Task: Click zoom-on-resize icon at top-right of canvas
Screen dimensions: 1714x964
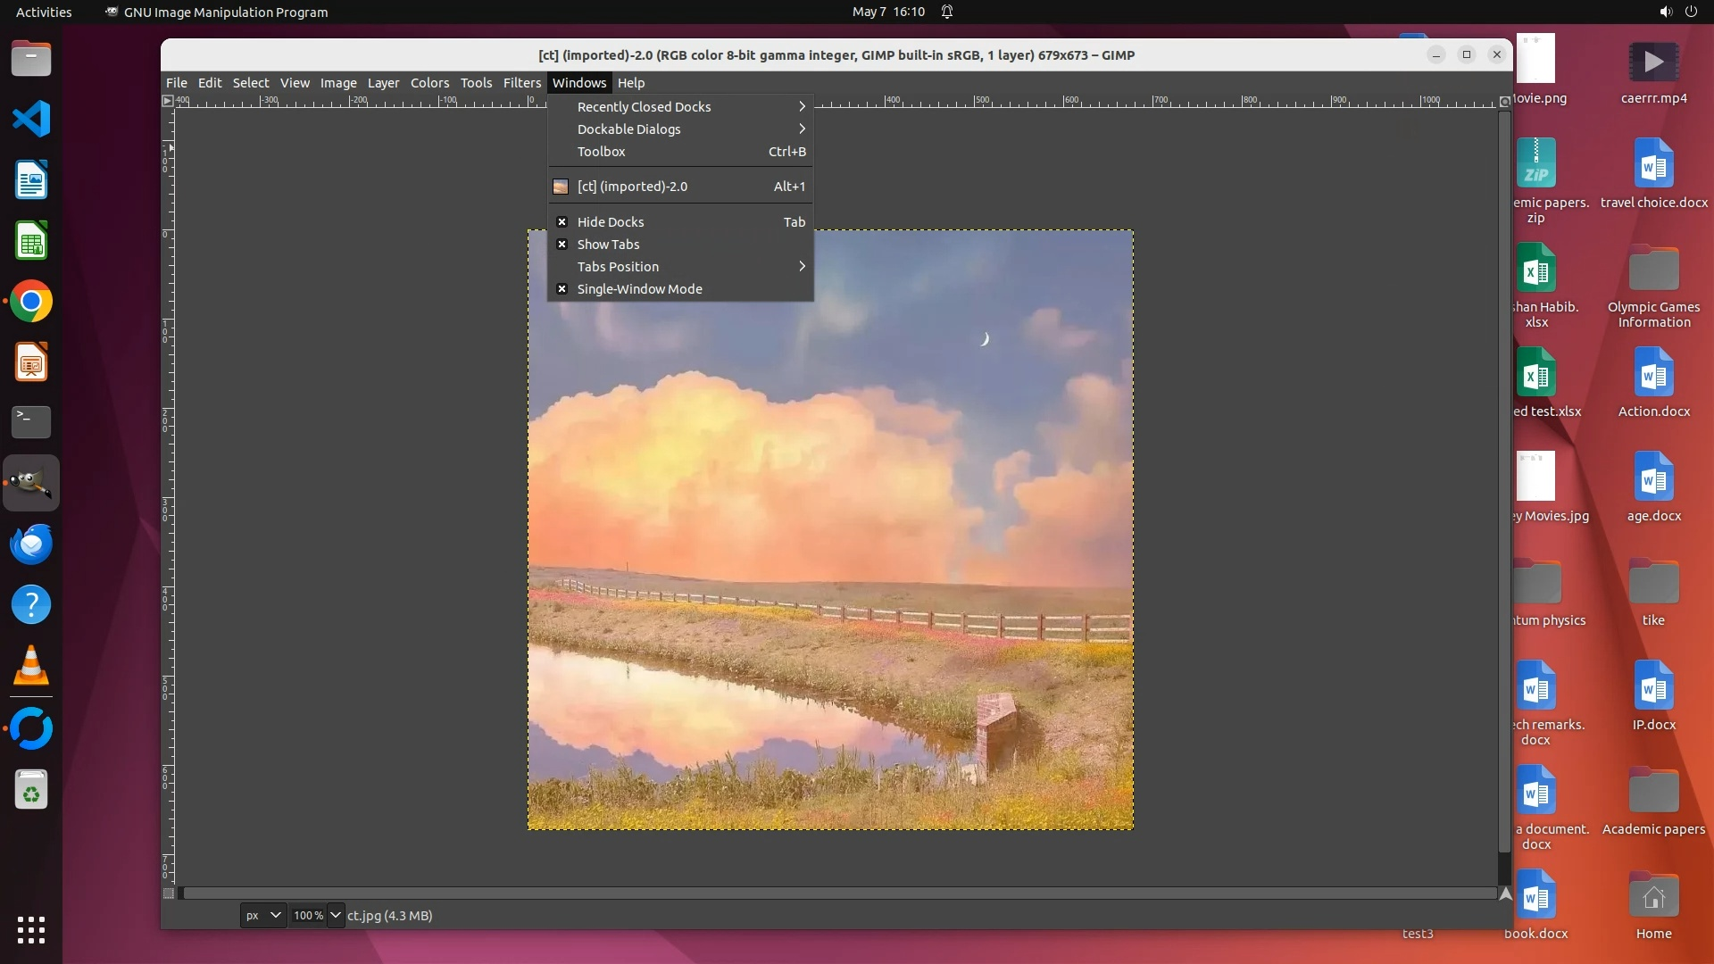Action: 1504,101
